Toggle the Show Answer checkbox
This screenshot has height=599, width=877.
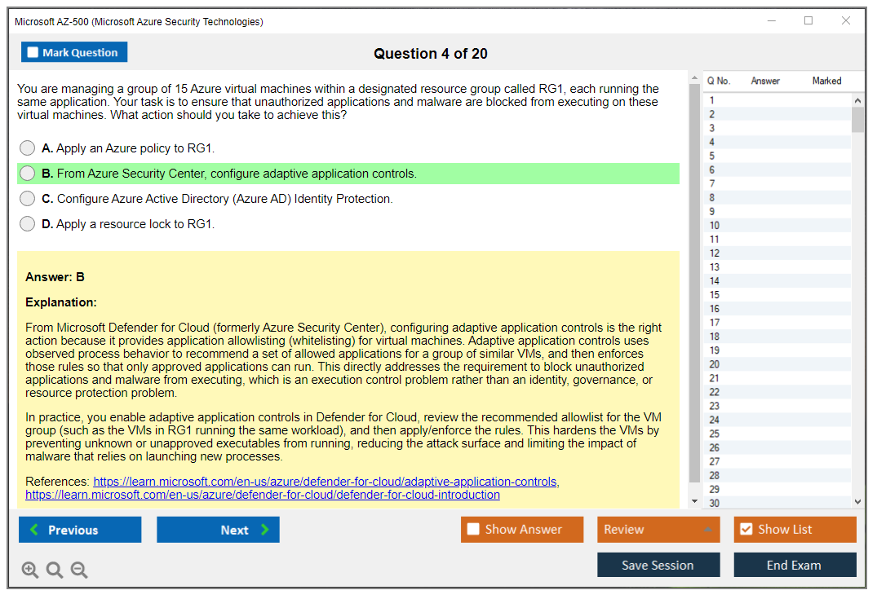pos(473,530)
